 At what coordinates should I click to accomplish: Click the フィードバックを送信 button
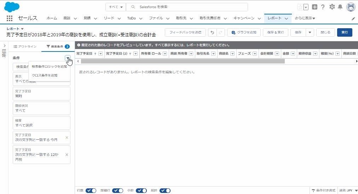tap(185, 32)
